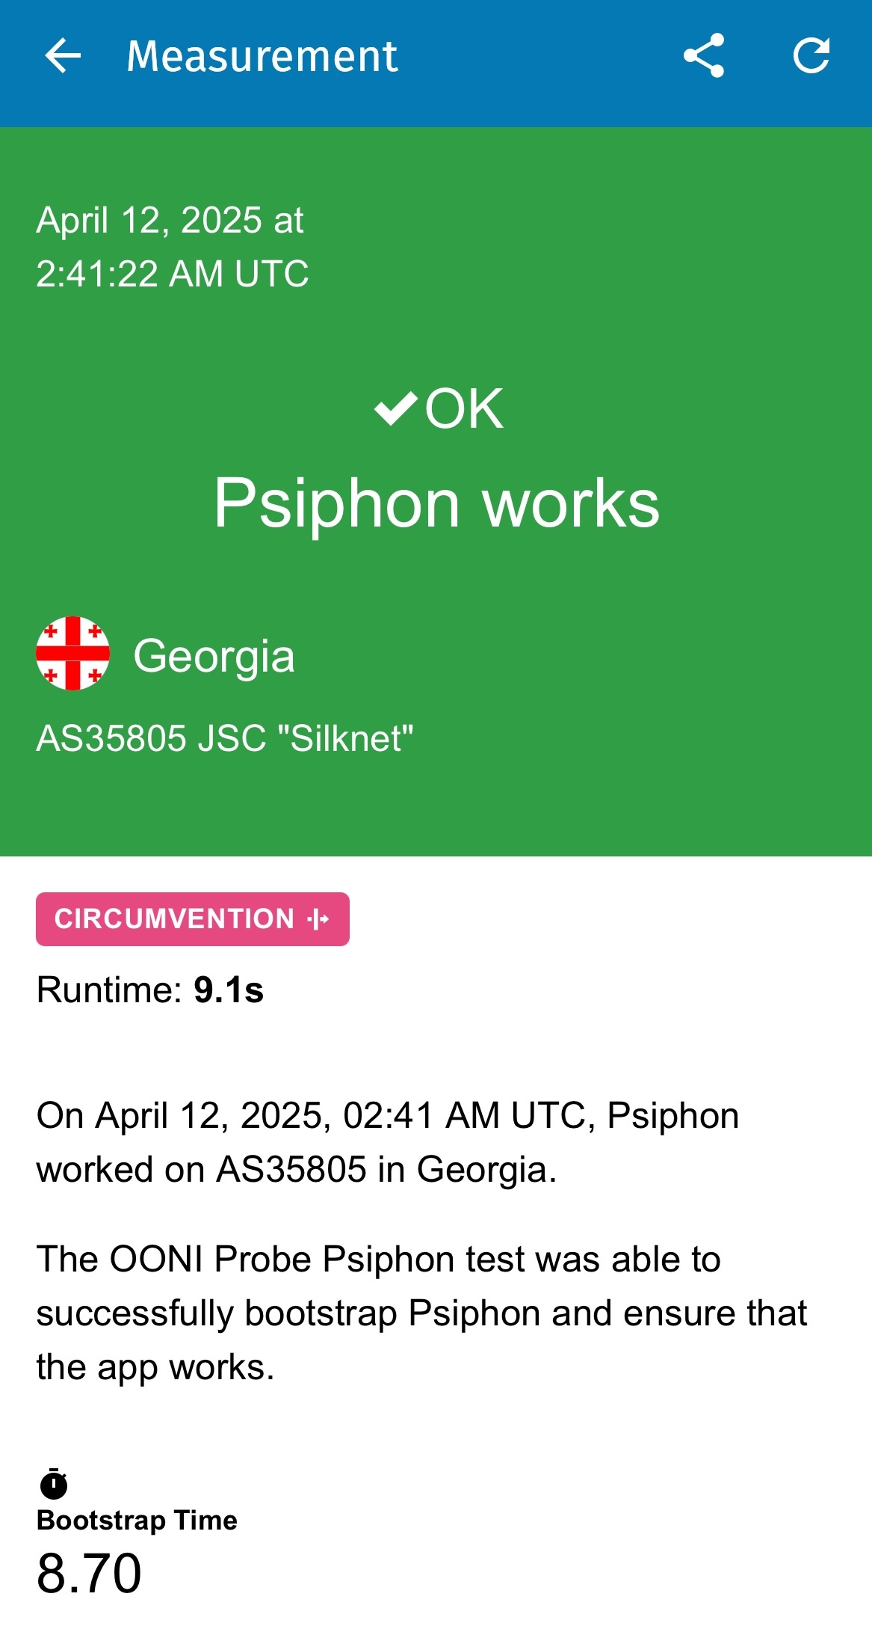Click the Runtime label
Viewport: 872px width, 1644px height.
[x=109, y=990]
